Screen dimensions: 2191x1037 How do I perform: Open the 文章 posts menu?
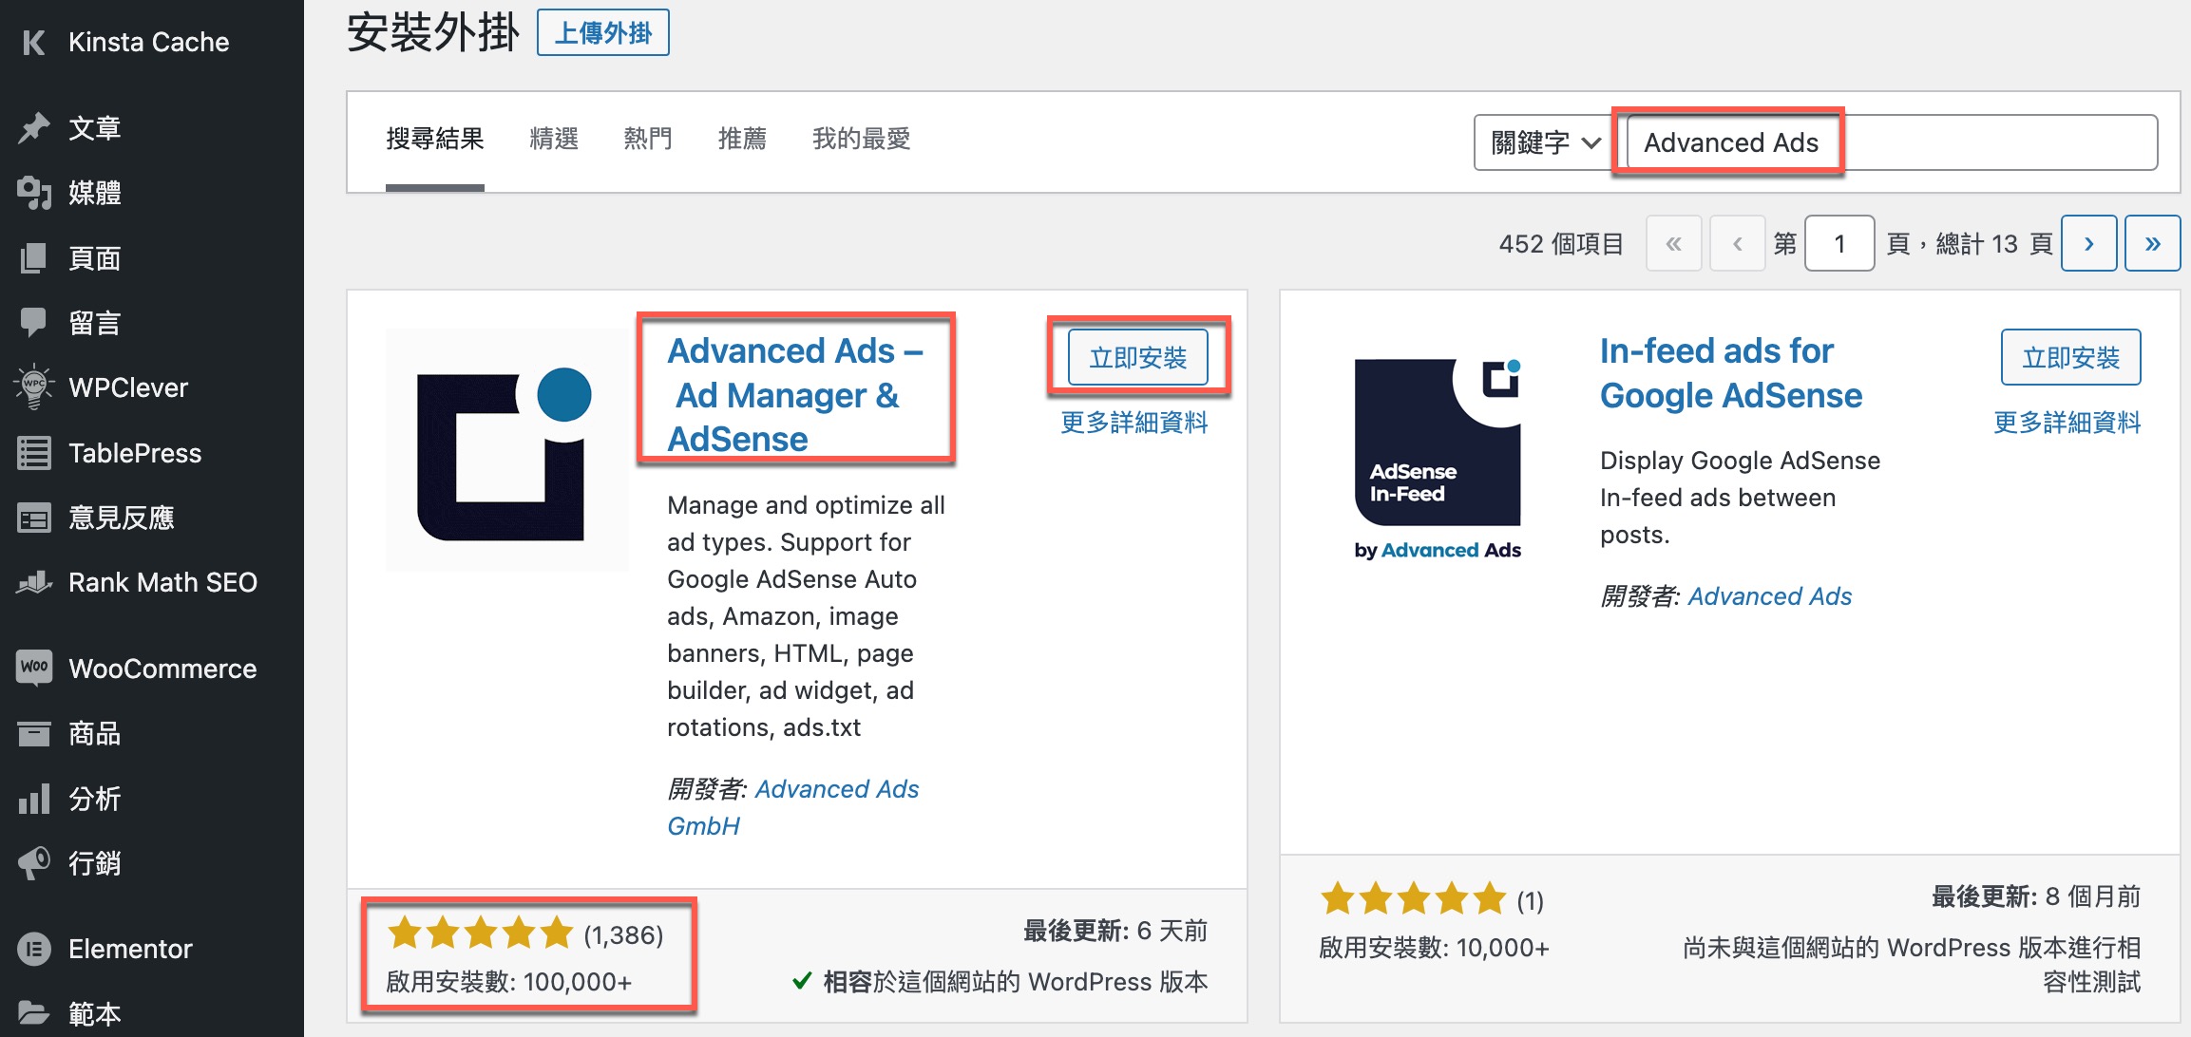[x=152, y=127]
